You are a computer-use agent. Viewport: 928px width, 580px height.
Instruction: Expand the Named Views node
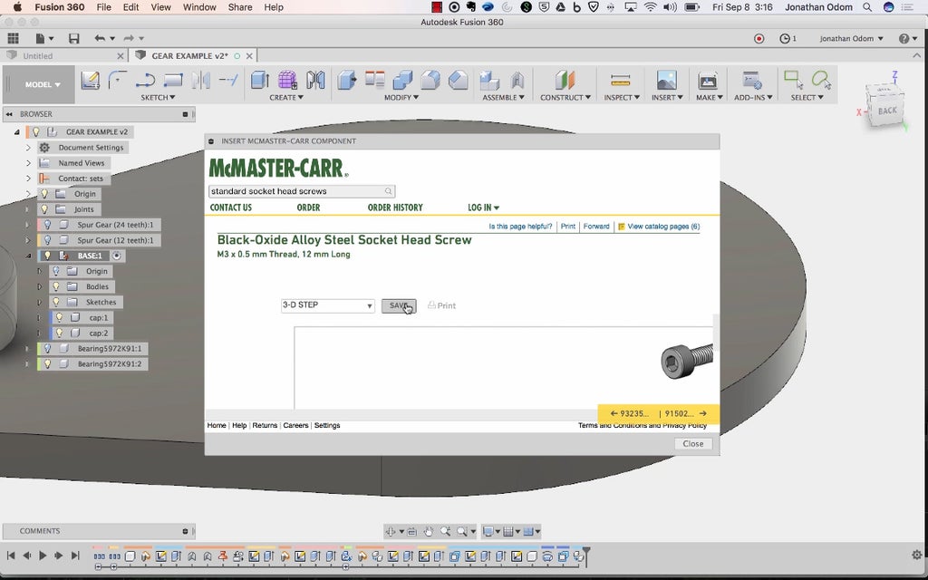point(28,163)
